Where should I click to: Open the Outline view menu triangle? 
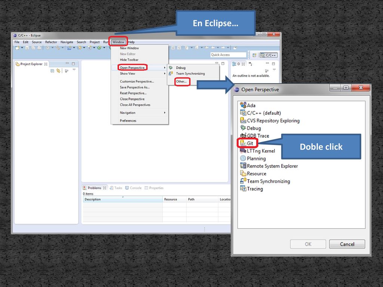(274, 70)
